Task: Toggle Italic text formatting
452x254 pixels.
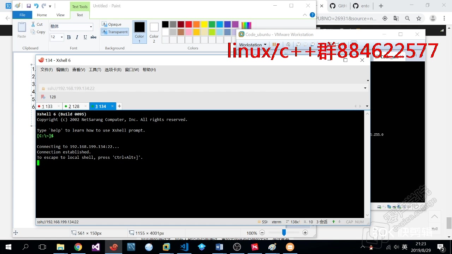Action: 77,37
